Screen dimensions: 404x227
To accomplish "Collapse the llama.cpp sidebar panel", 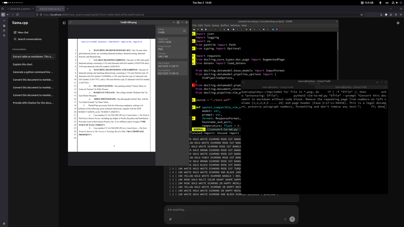I will tap(64, 23).
